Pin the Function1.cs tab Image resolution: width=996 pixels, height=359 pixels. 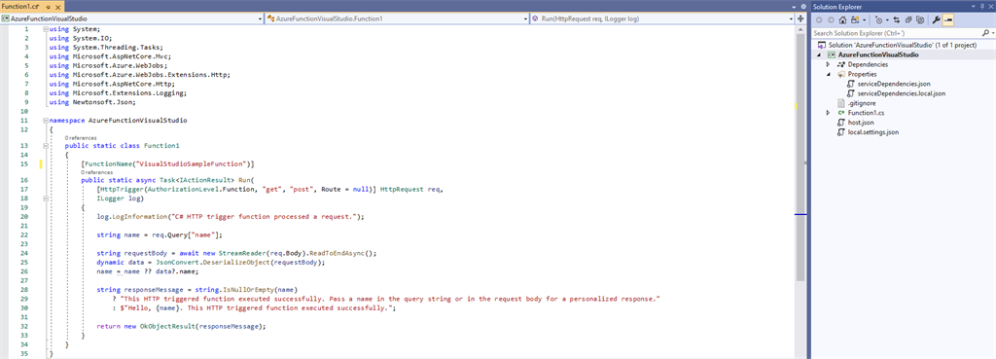[x=49, y=7]
